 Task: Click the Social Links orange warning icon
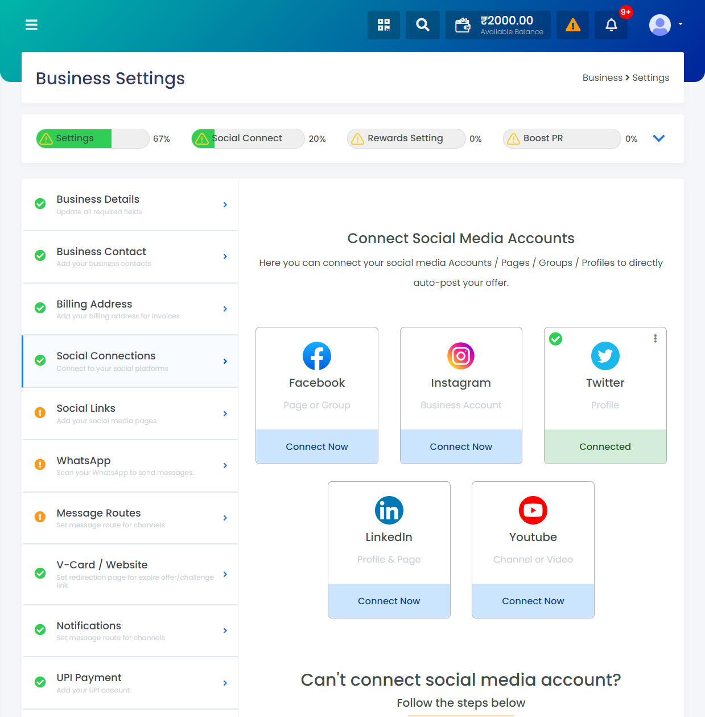[x=40, y=412]
